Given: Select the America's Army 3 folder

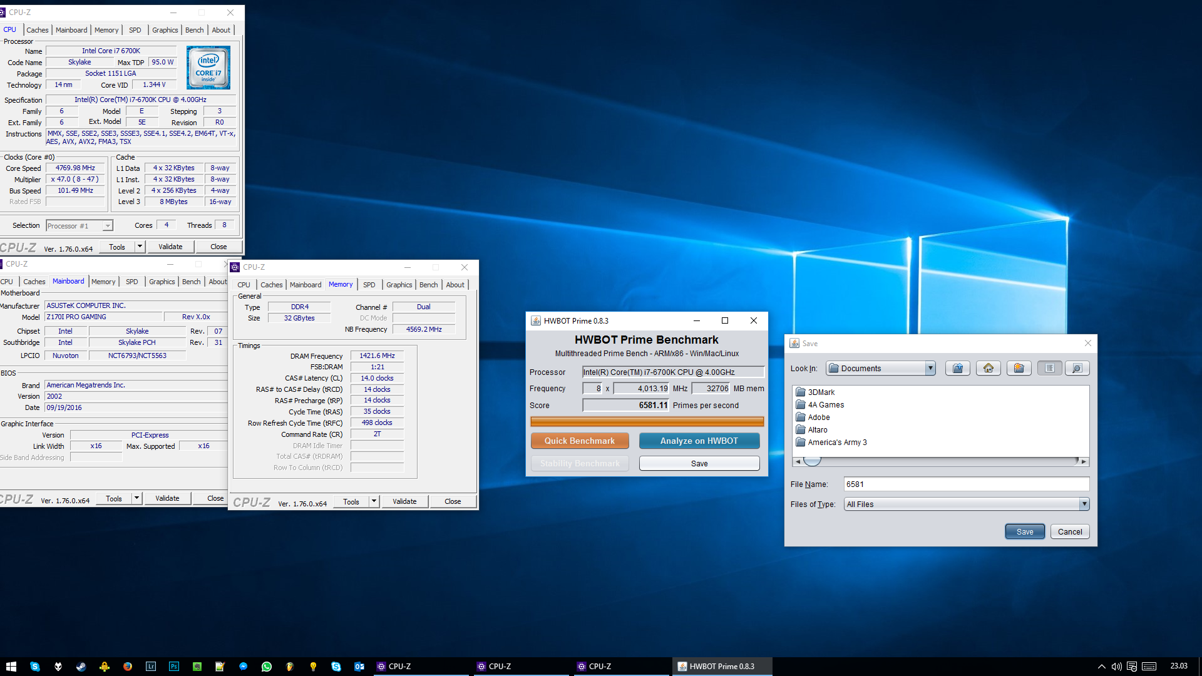Looking at the screenshot, I should point(831,443).
